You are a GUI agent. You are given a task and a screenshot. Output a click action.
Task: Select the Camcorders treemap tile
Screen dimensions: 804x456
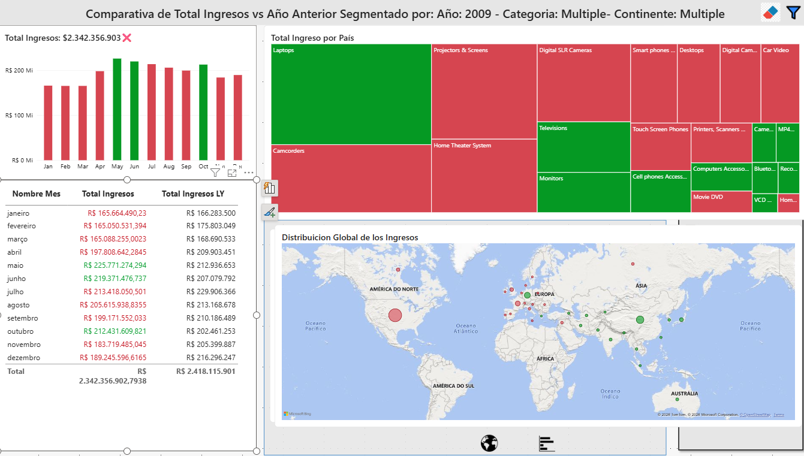pos(351,179)
